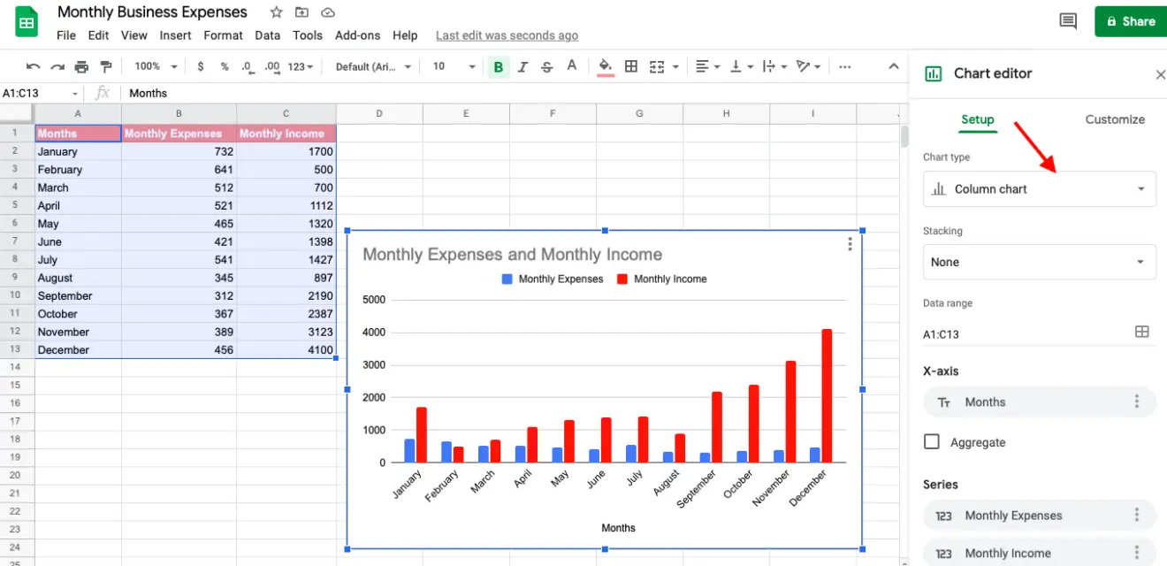Open the Borders tool

pyautogui.click(x=631, y=66)
